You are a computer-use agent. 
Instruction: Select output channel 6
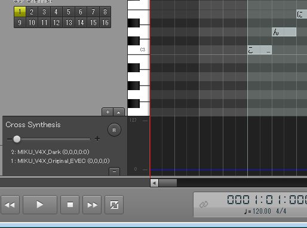pos(81,12)
